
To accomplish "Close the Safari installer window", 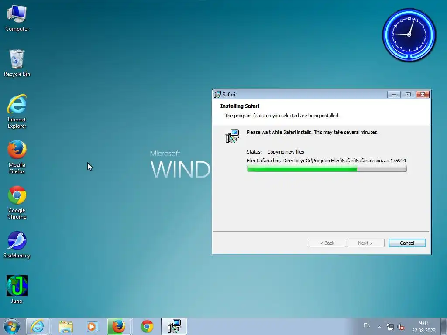I will 423,95.
